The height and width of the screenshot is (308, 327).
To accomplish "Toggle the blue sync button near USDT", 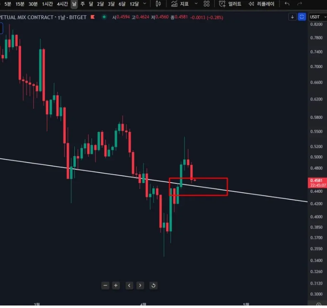I will tap(302, 17).
